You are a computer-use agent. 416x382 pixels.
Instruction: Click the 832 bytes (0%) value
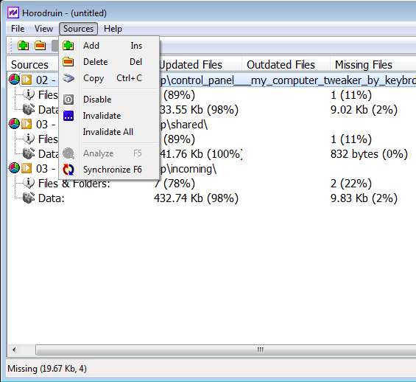[369, 154]
